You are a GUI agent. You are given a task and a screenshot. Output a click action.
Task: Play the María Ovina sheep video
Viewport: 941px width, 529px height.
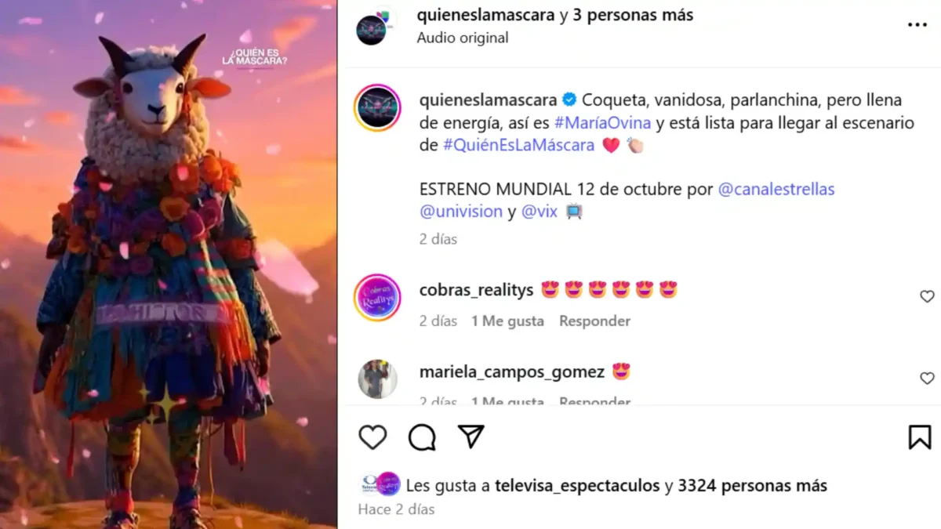point(169,264)
